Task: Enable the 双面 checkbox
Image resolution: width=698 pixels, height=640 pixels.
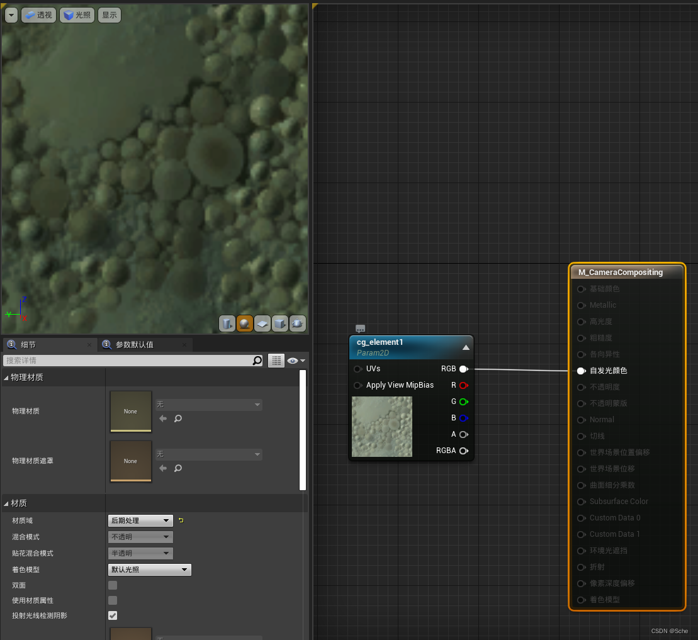Action: tap(112, 585)
